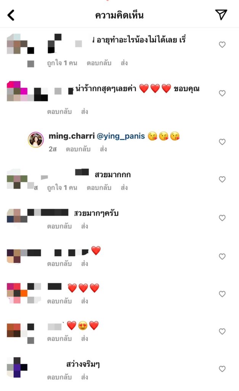239x391 pixels.
Task: Reply (ตอบกลับ) to the 'สว่างจริมๆ' comment
Action: [59, 377]
